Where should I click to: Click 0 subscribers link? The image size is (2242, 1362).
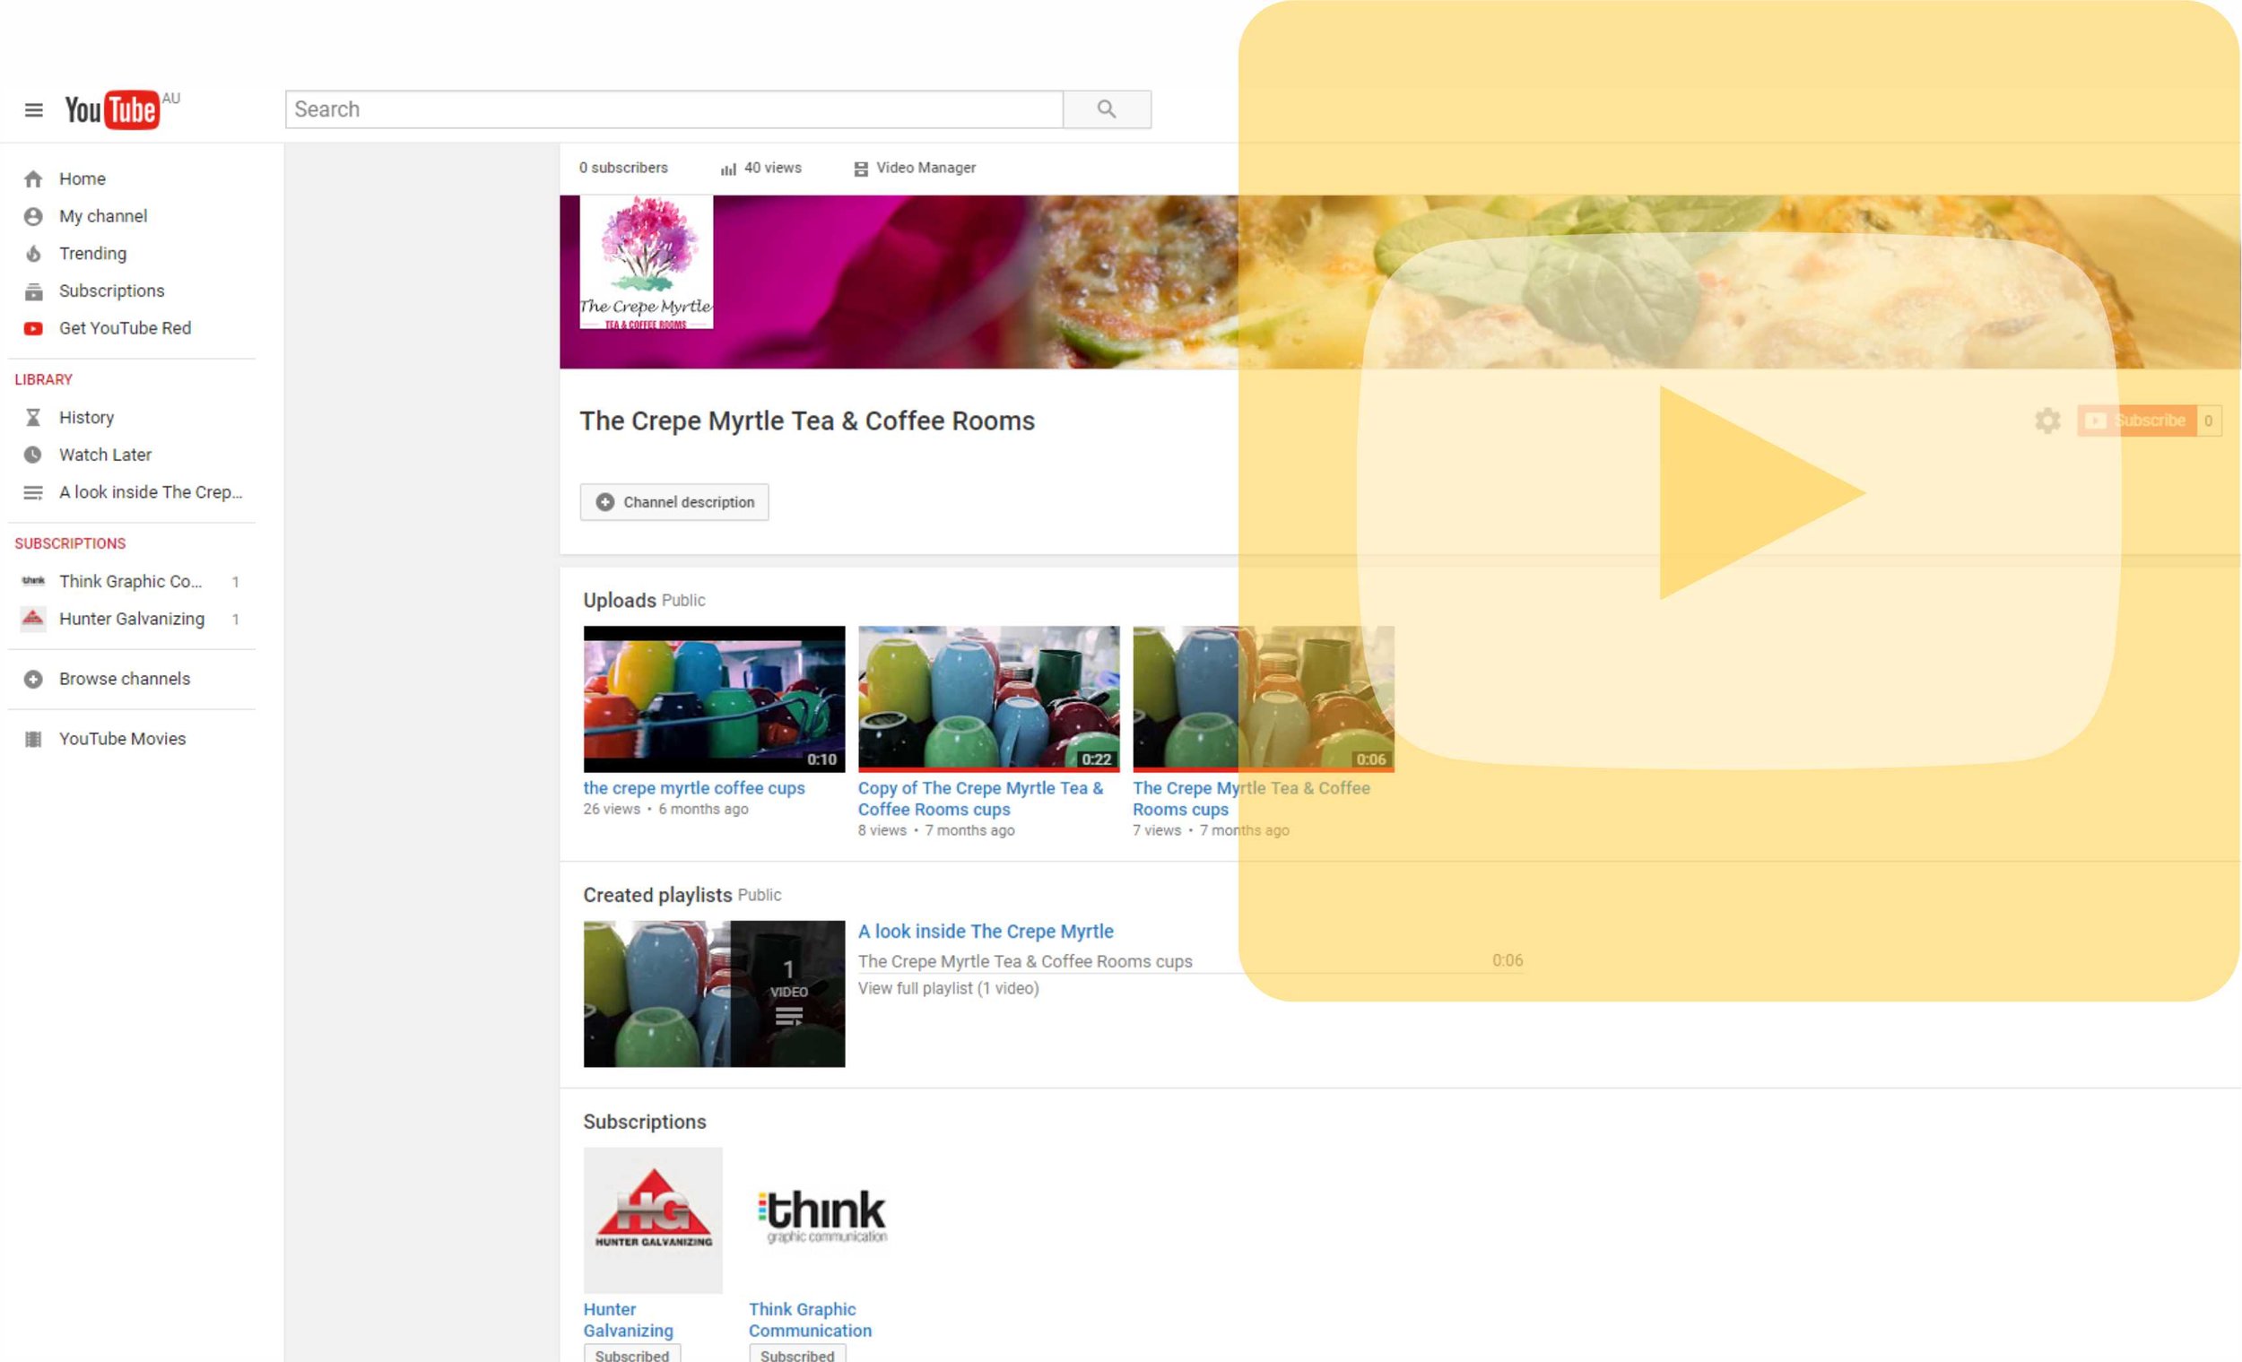coord(623,169)
